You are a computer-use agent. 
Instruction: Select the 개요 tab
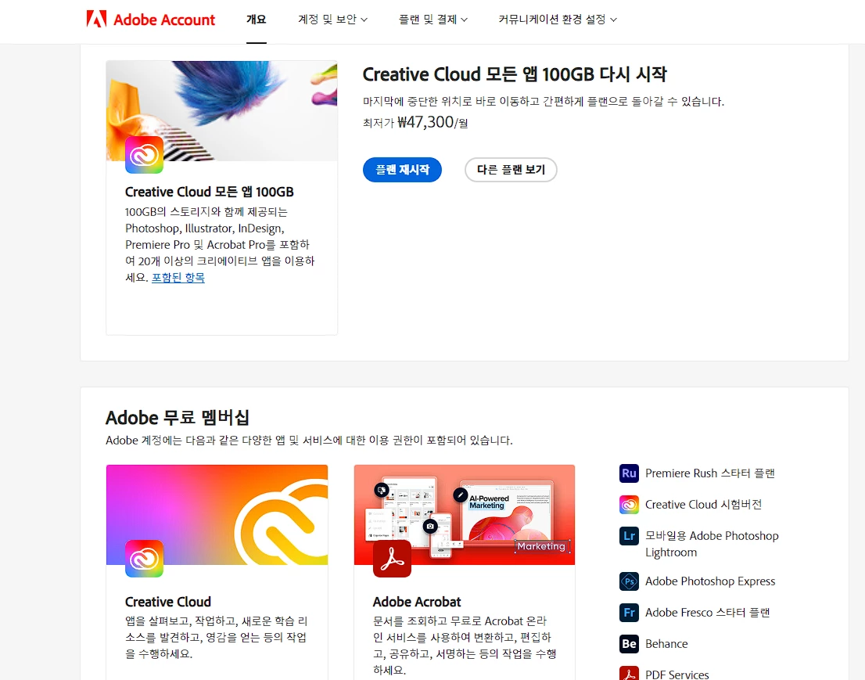pos(257,20)
